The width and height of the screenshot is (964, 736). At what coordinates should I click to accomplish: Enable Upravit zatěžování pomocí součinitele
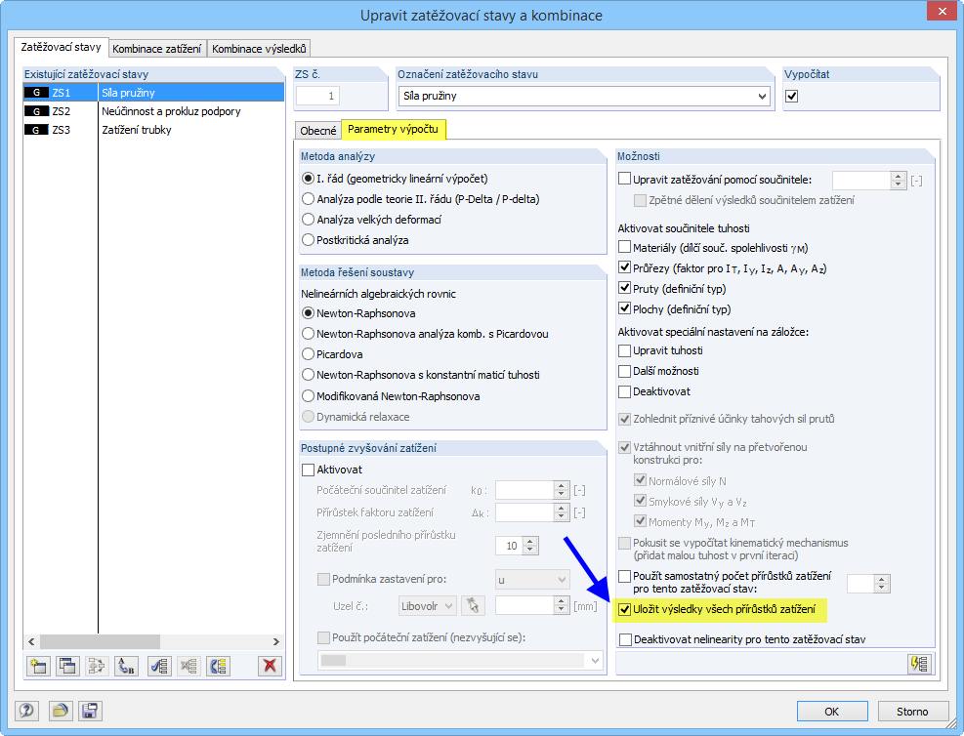pyautogui.click(x=625, y=179)
